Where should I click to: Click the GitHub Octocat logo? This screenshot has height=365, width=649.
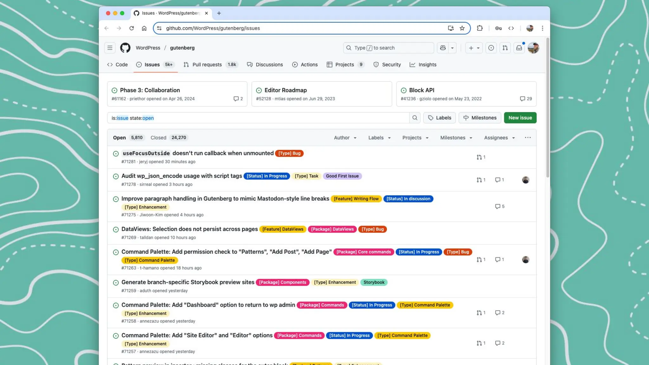tap(125, 48)
